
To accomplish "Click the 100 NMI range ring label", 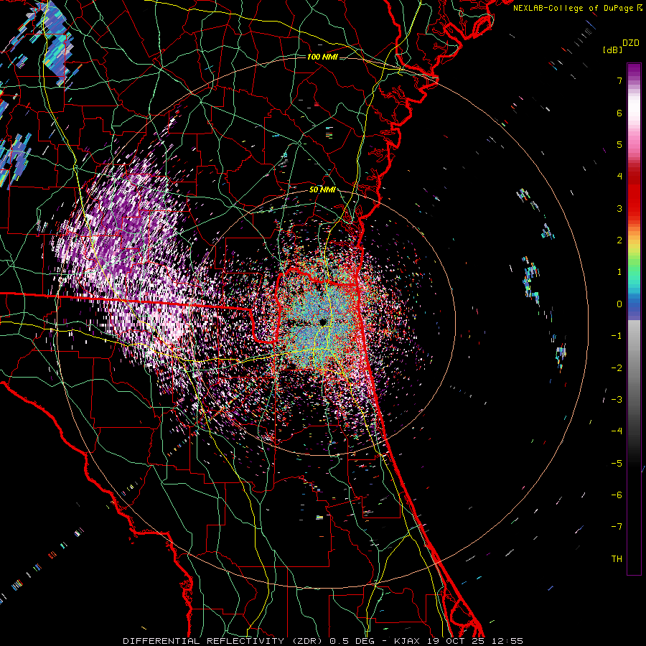I will pyautogui.click(x=322, y=57).
